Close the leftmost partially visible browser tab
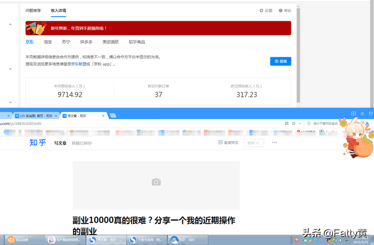Image resolution: width=374 pixels, height=245 pixels. (9, 116)
